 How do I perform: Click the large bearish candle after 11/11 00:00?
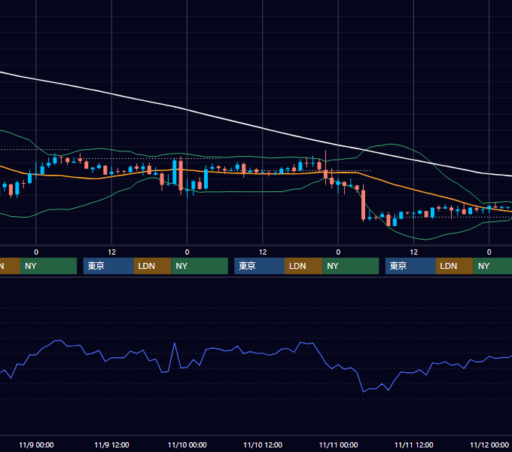(x=363, y=204)
